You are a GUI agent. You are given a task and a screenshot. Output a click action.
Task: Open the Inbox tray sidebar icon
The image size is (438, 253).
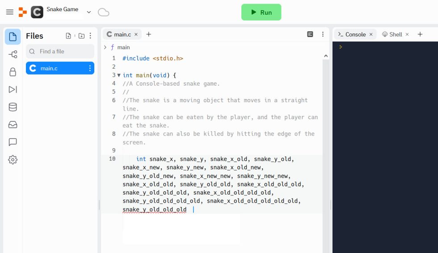click(x=13, y=124)
